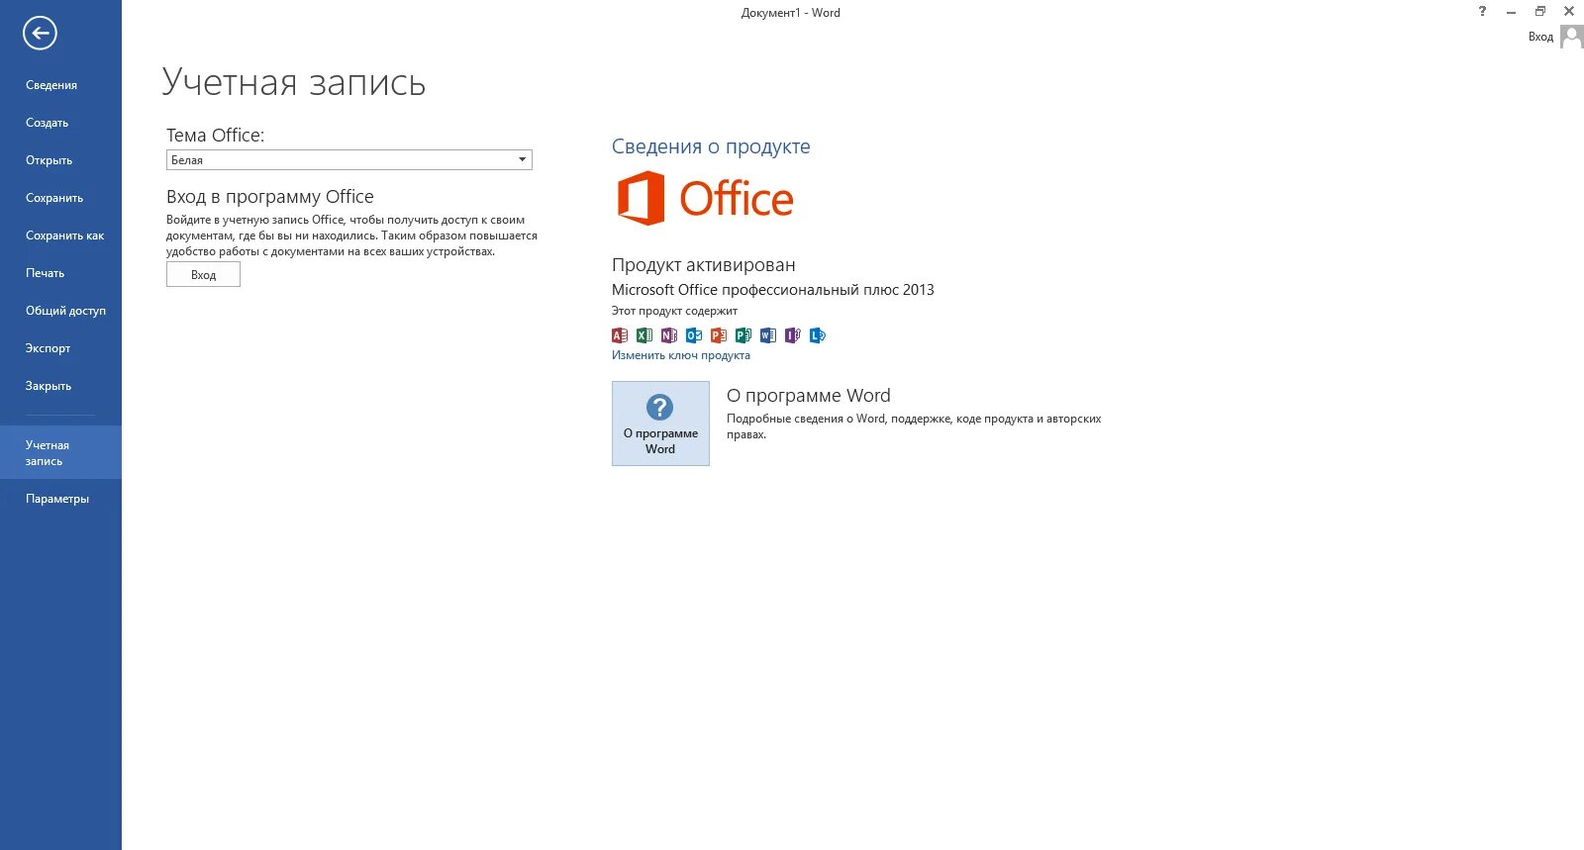Click the Вход button under Office sign-in
1584x850 pixels.
203,274
